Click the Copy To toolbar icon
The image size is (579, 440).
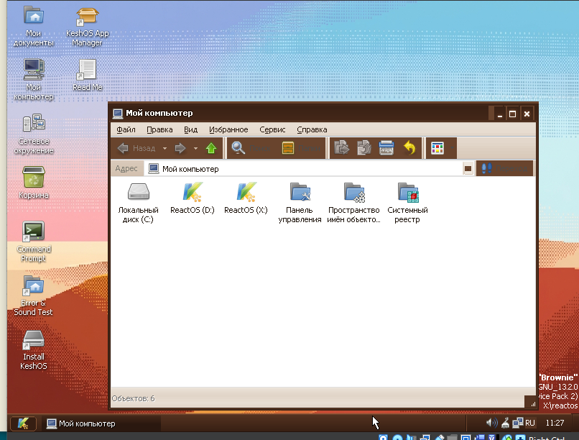coord(364,149)
